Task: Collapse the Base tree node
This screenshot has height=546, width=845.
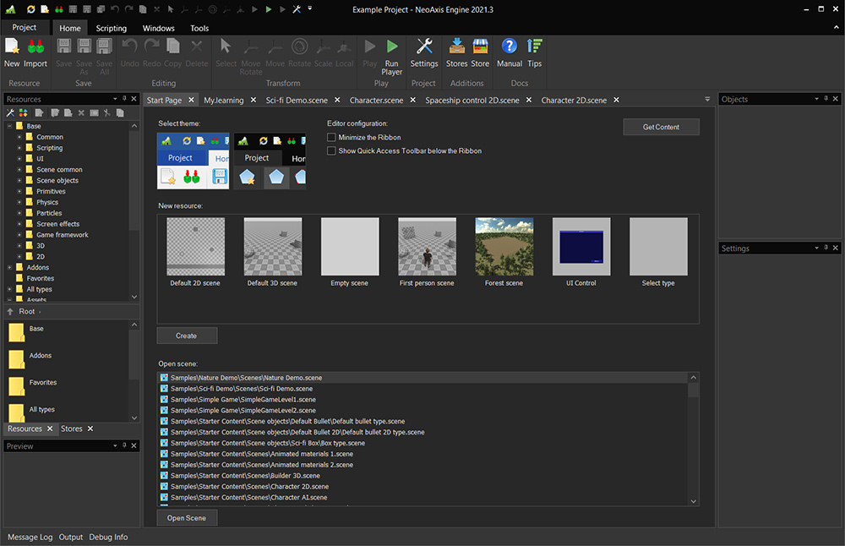Action: pyautogui.click(x=9, y=126)
